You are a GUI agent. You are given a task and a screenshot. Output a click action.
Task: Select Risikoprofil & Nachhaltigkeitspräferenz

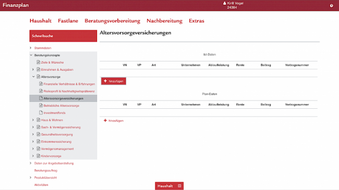point(69,91)
